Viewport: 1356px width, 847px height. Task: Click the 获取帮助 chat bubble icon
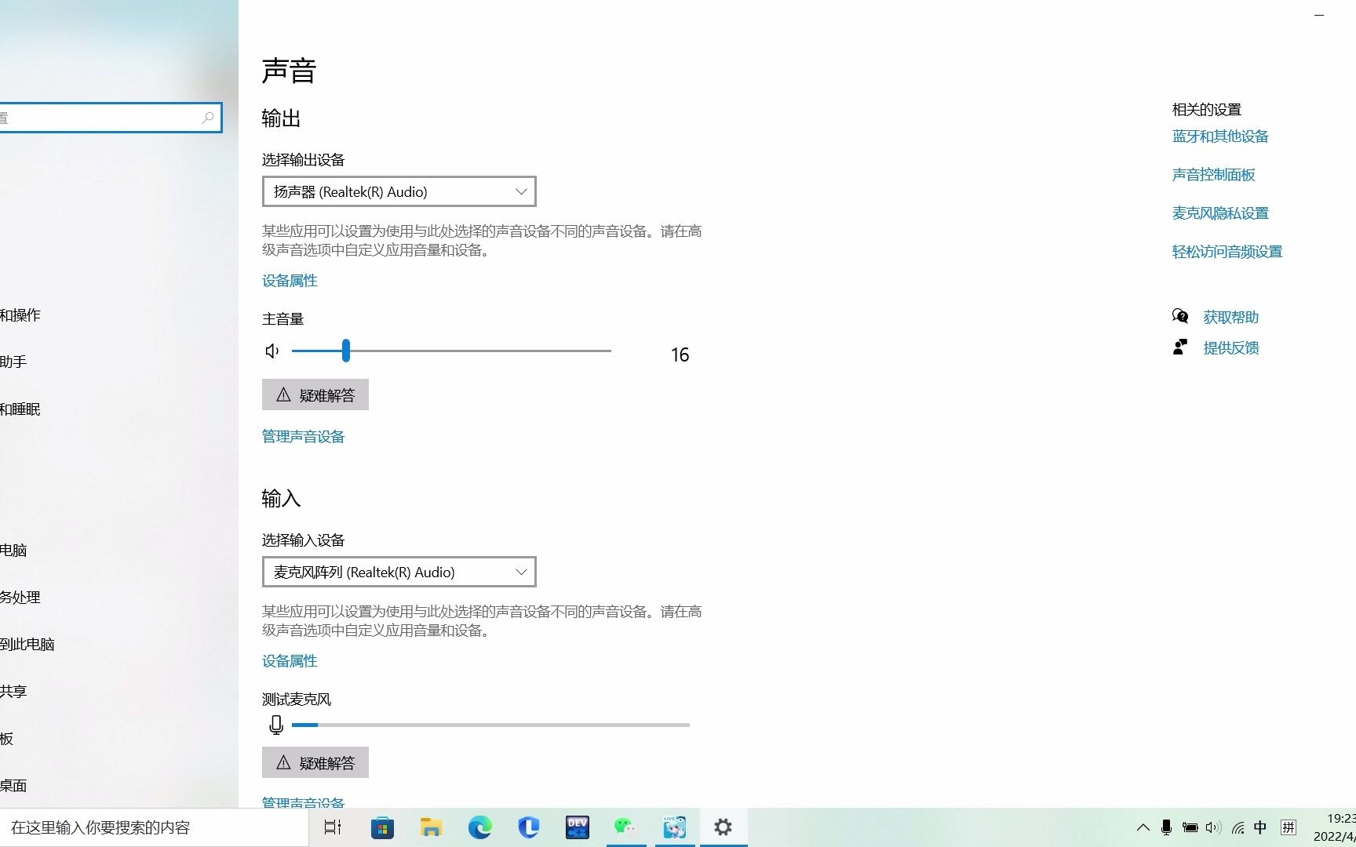coord(1180,316)
